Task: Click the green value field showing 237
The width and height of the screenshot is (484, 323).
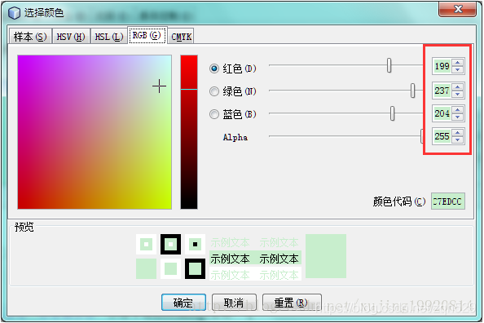Action: click(x=442, y=91)
